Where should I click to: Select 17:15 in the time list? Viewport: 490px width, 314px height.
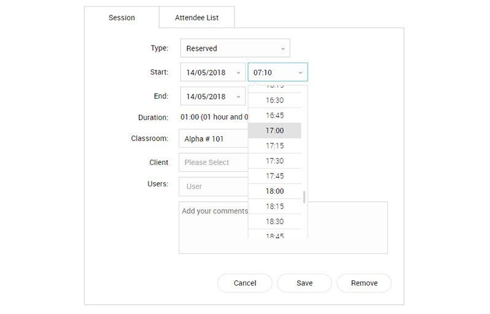[274, 146]
